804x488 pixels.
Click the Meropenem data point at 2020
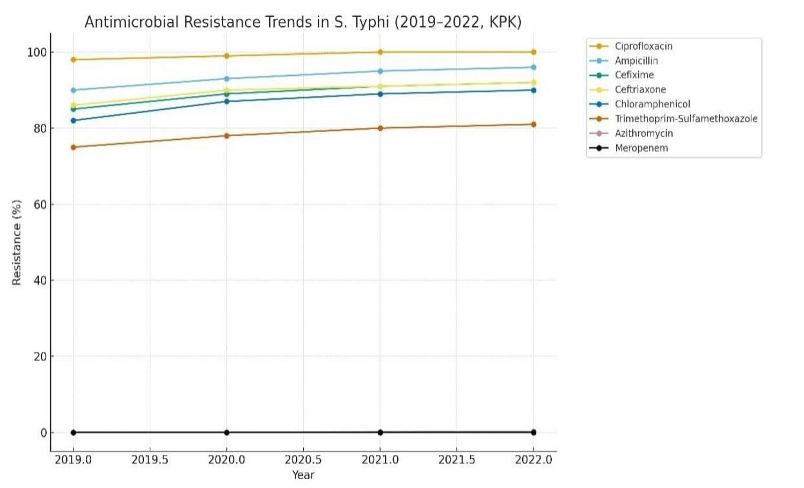click(227, 432)
